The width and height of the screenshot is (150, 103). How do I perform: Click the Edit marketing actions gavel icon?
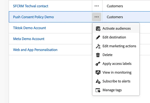98,46
